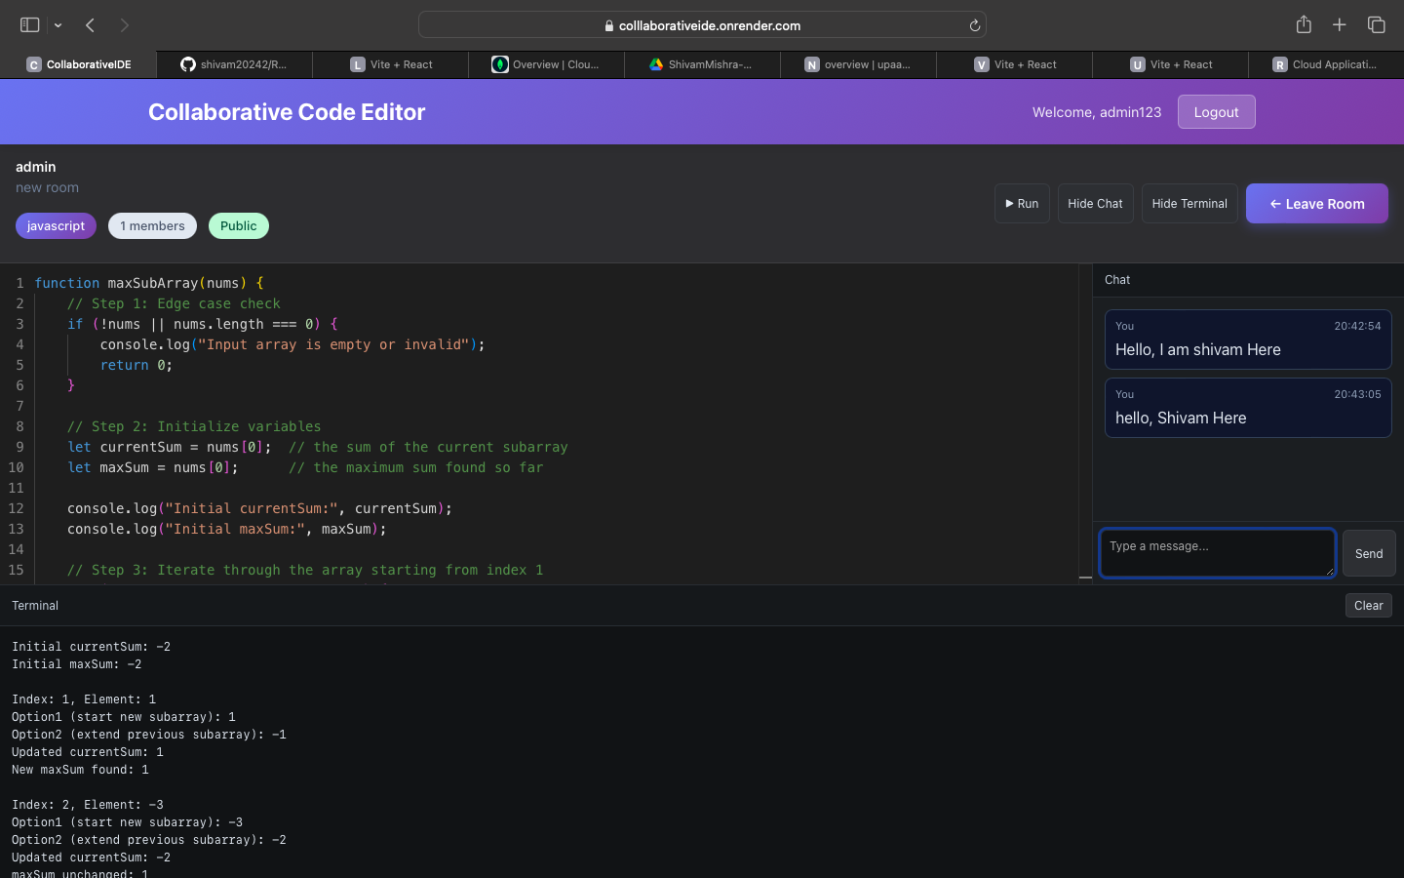
Task: Show the tab overview icon
Action: tap(1377, 24)
